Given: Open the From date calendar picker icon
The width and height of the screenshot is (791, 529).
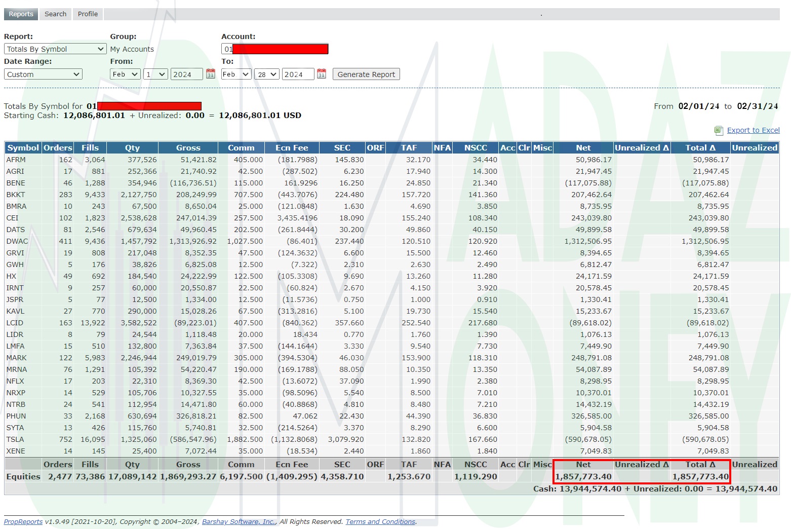Looking at the screenshot, I should 211,74.
